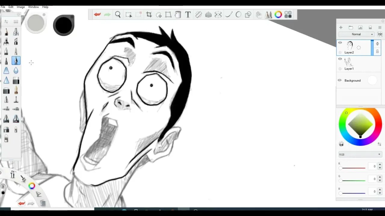Image resolution: width=385 pixels, height=216 pixels.
Task: Redo with the green arrow in top toolbar
Action: pyautogui.click(x=107, y=14)
